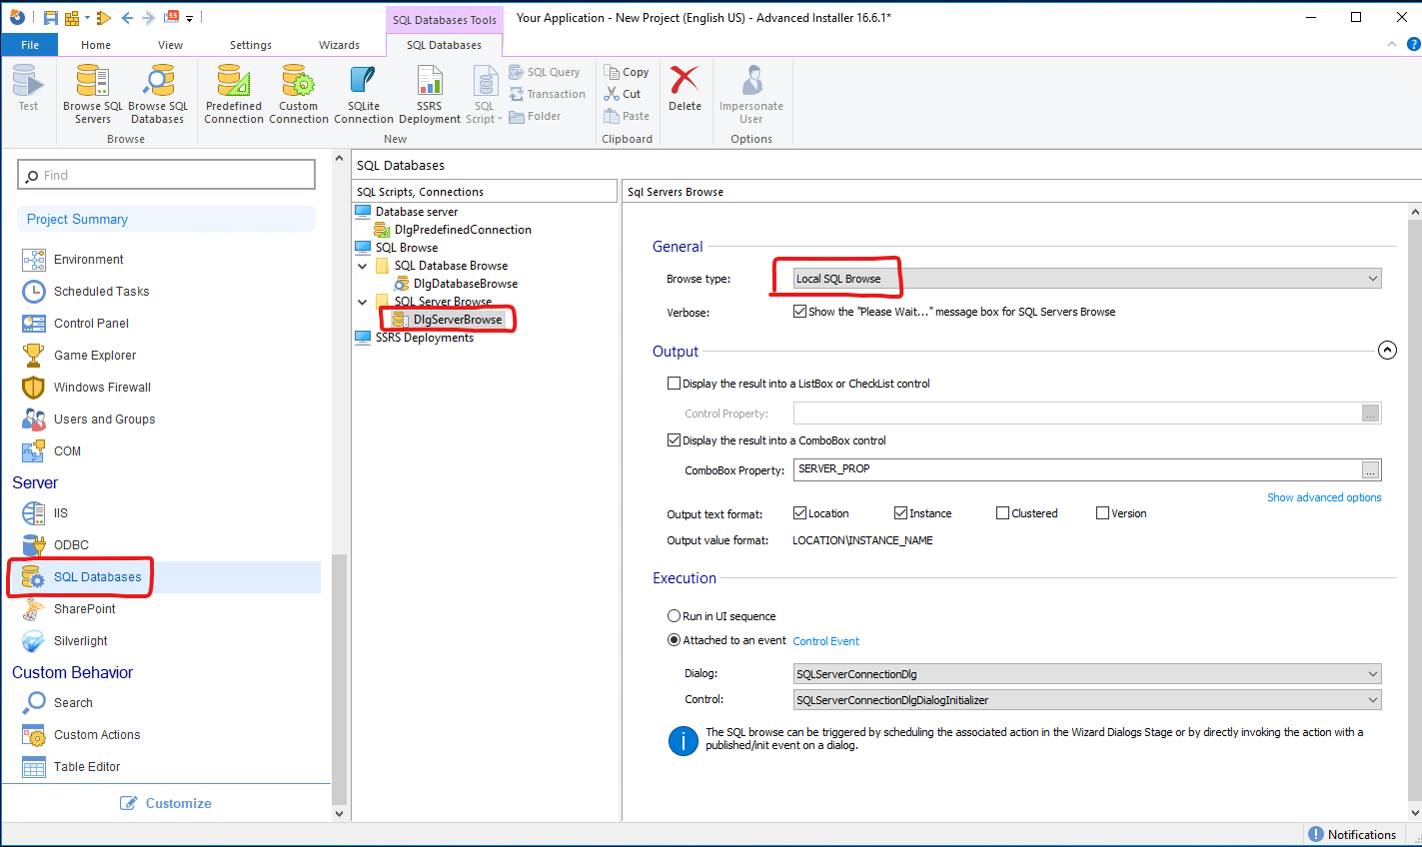Switch to the Settings ribbon tab
Screen dimensions: 1422x847
[250, 45]
